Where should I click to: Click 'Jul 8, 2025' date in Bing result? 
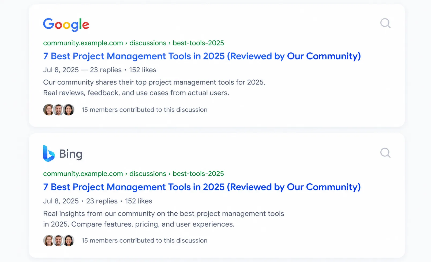[61, 201]
